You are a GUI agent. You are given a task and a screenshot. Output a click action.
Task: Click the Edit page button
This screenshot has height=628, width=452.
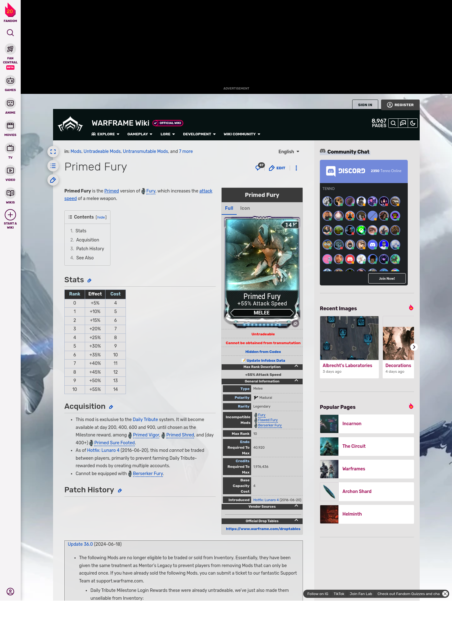click(x=277, y=168)
